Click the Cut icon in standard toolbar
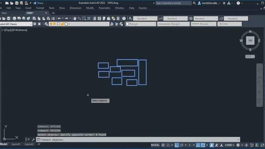This screenshot has height=149, width=265. tap(34, 19)
